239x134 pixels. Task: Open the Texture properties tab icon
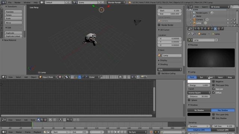click(219, 29)
